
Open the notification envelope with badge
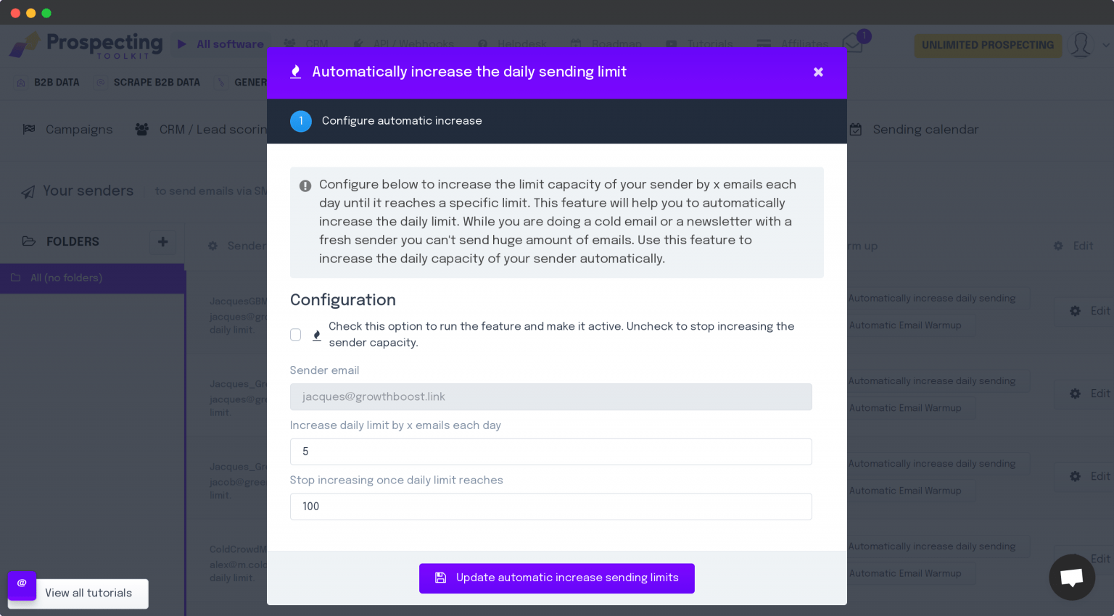pos(851,43)
